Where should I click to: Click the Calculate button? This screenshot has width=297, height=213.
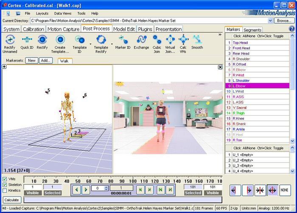[12, 200]
